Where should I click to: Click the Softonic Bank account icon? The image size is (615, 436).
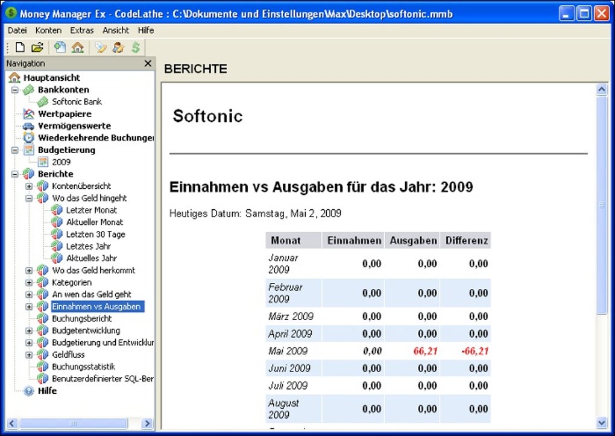(42, 102)
